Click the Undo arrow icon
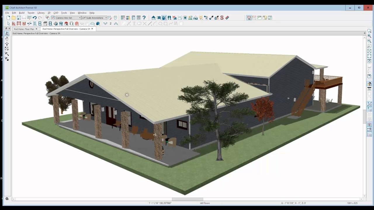This screenshot has width=374, height=210. [x=34, y=18]
